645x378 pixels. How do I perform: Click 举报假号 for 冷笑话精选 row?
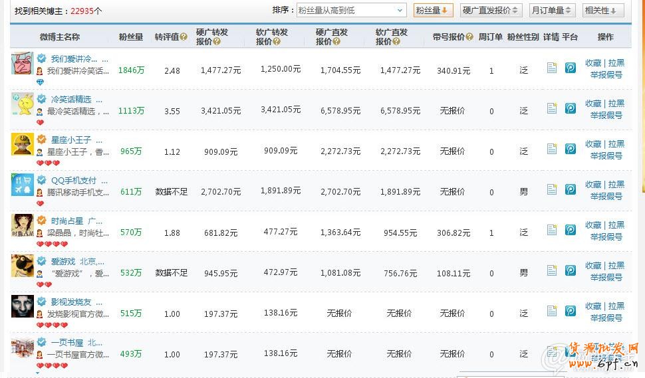[x=606, y=115]
